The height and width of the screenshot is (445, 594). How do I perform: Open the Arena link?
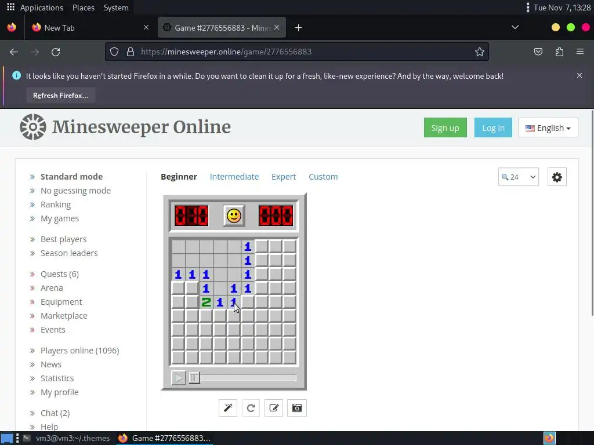tap(52, 288)
